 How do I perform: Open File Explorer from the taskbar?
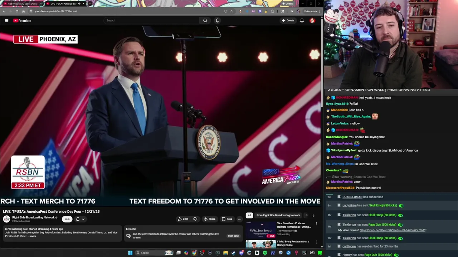225,253
